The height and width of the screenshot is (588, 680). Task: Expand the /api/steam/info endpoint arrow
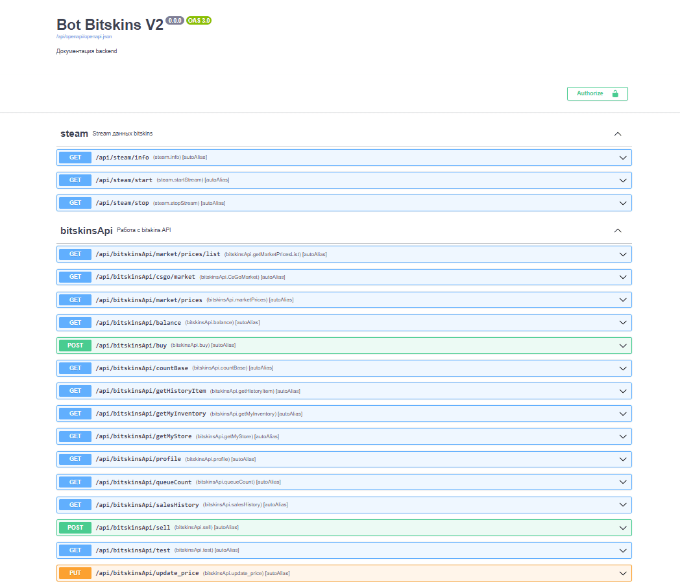point(623,158)
